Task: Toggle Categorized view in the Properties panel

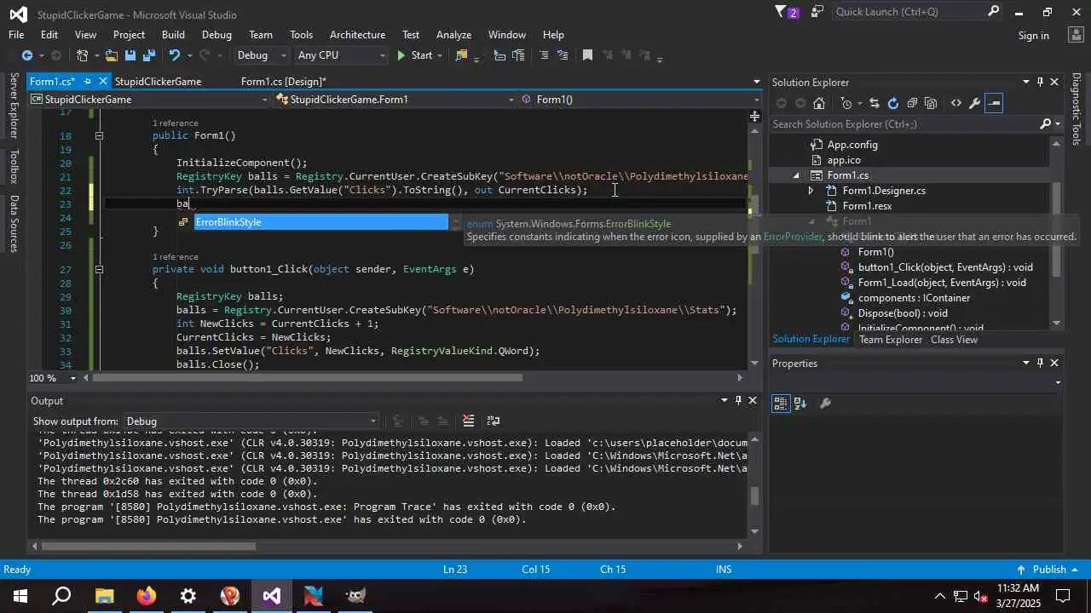Action: click(781, 404)
